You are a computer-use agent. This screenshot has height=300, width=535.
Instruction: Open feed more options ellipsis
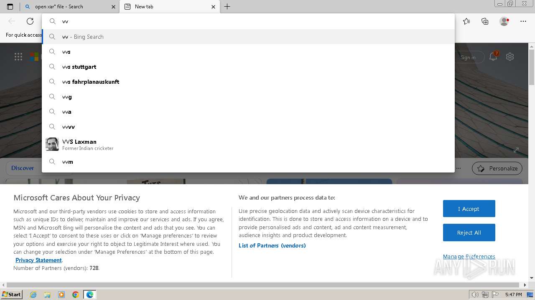click(459, 168)
